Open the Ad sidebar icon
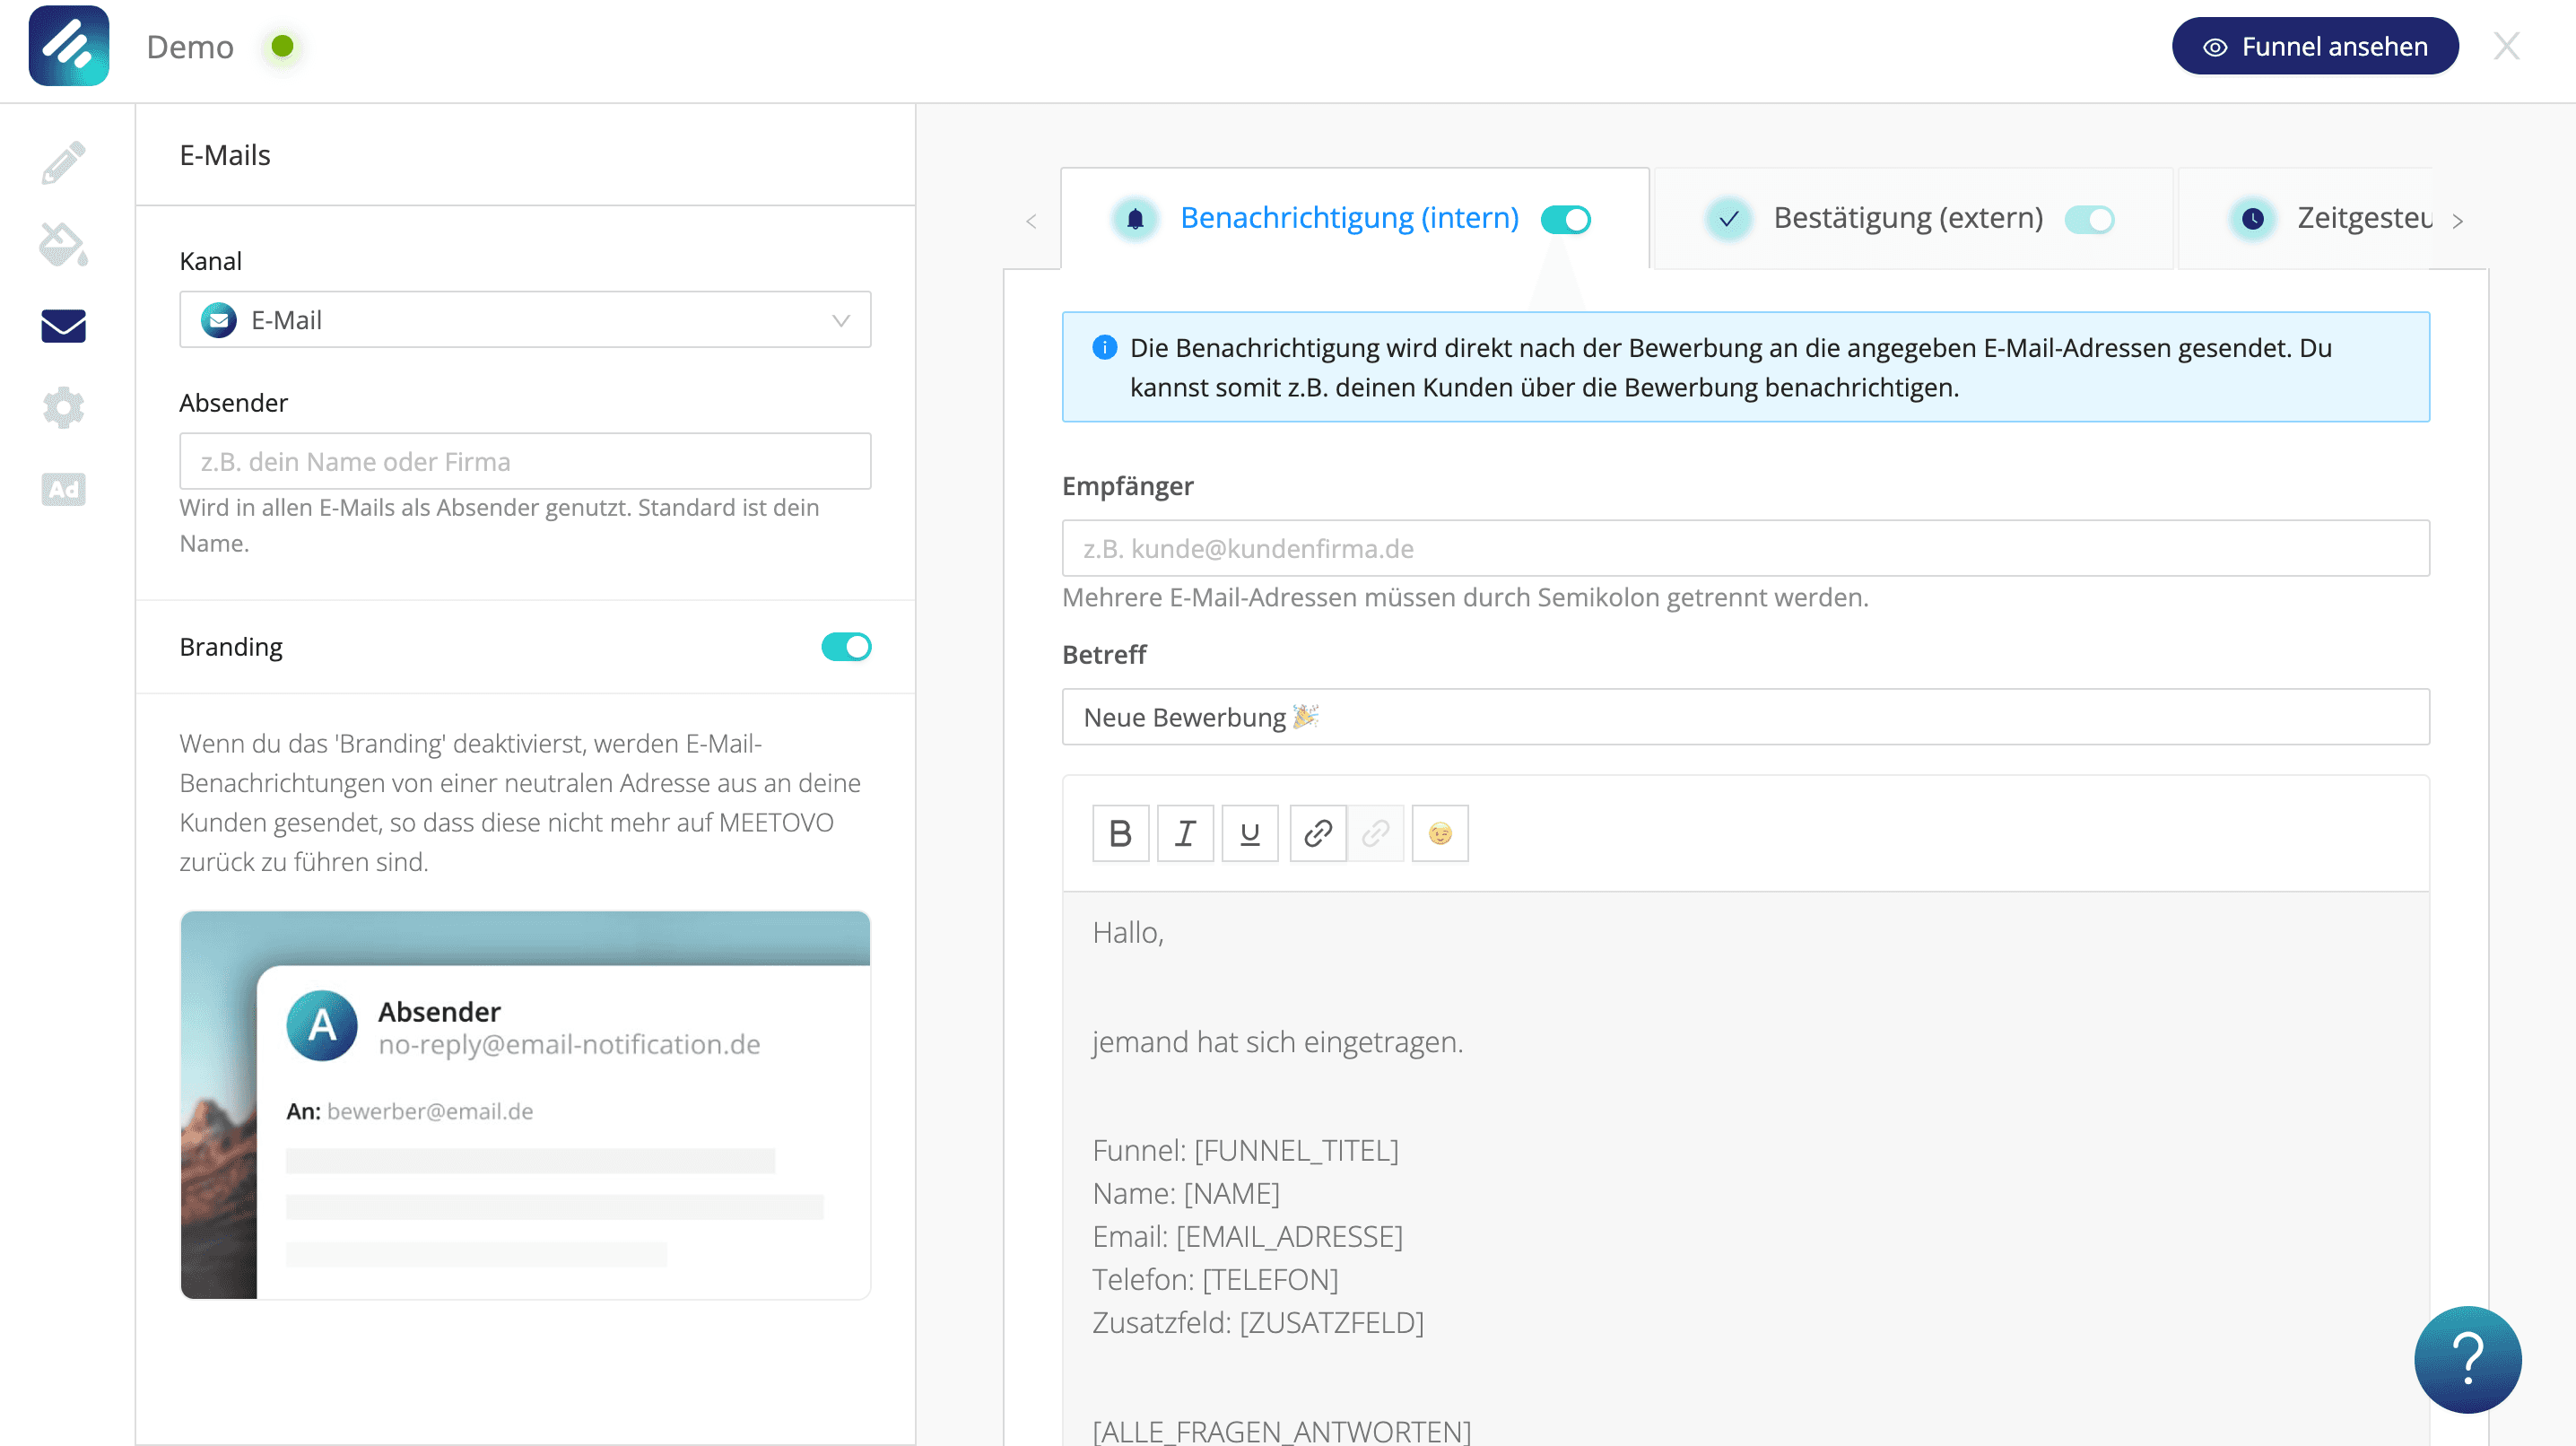The height and width of the screenshot is (1446, 2576). (x=63, y=490)
